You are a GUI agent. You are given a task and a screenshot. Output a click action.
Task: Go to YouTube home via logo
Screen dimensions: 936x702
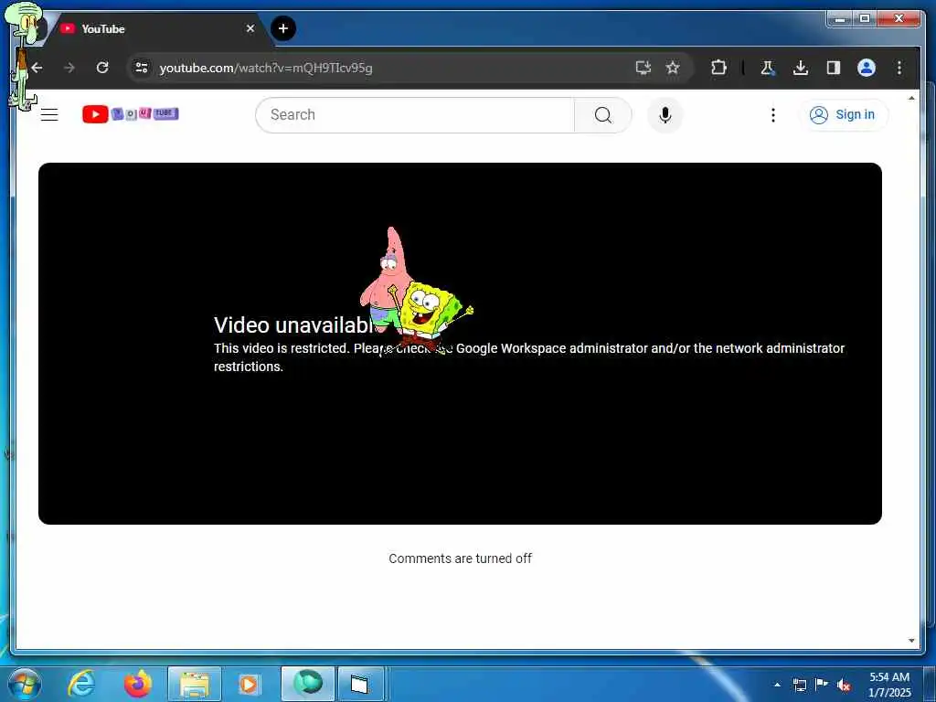coord(130,114)
